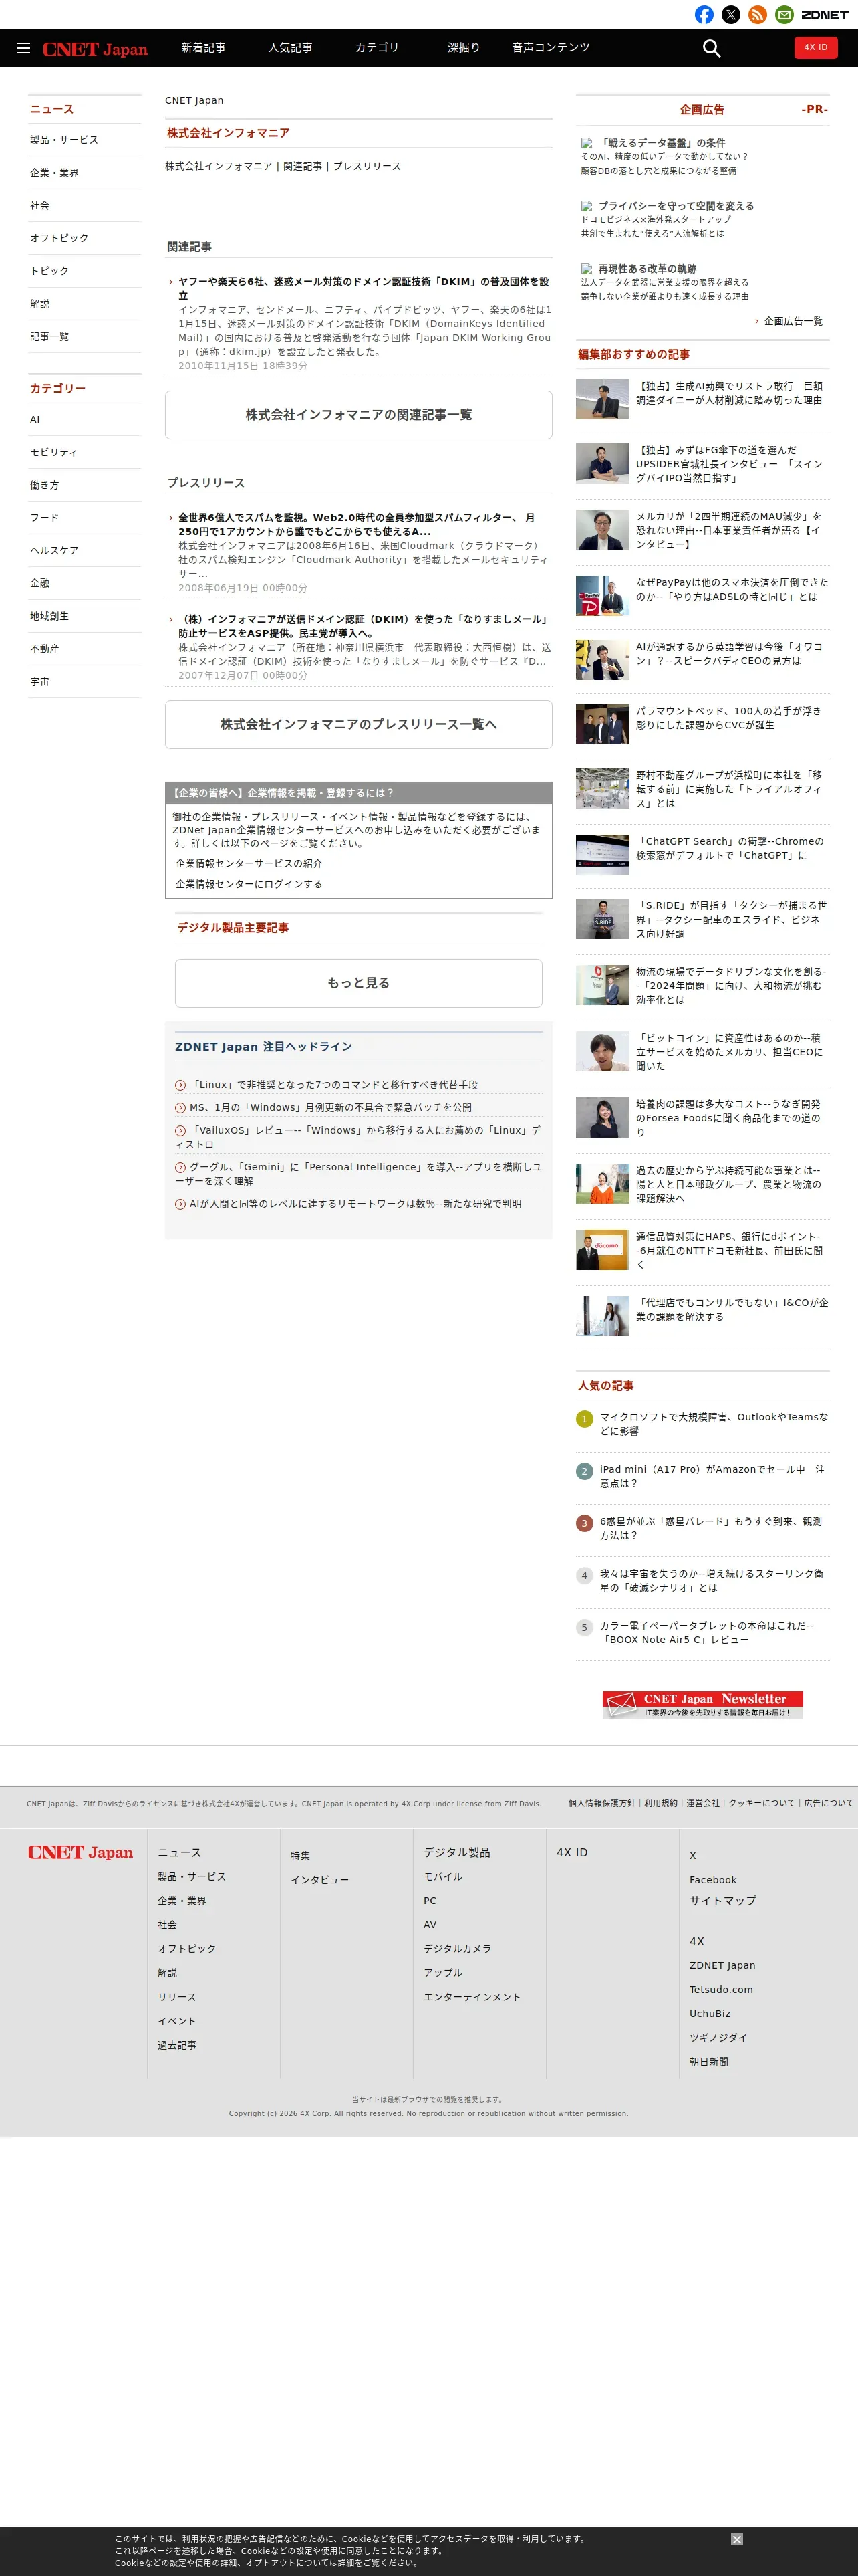Image resolution: width=858 pixels, height=2576 pixels.
Task: Open the 深掘り nav menu
Action: pos(464,48)
